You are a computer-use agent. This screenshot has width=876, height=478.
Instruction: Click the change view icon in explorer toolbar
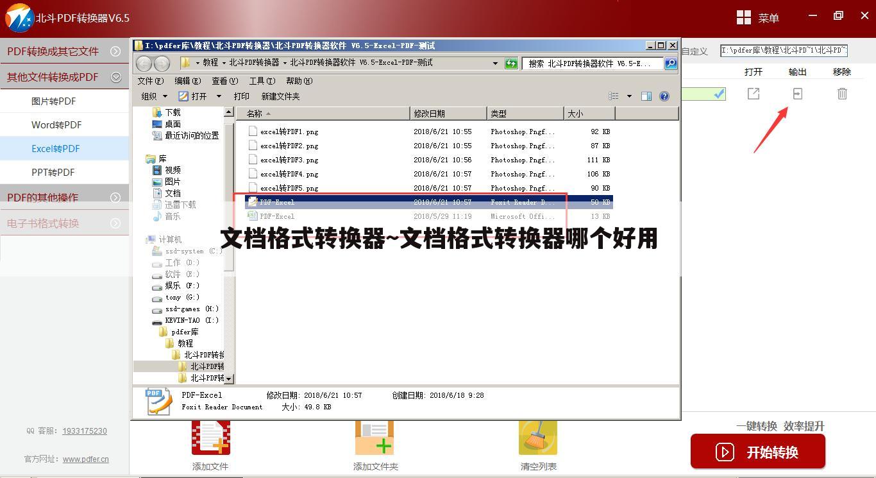point(614,96)
